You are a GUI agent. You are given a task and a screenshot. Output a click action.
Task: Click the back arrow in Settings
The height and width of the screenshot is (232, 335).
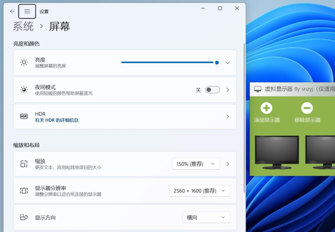[12, 11]
